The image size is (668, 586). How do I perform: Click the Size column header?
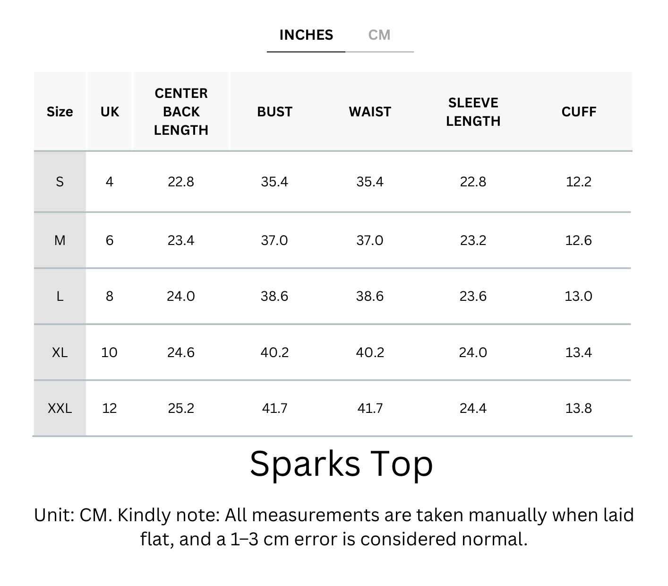(x=60, y=112)
